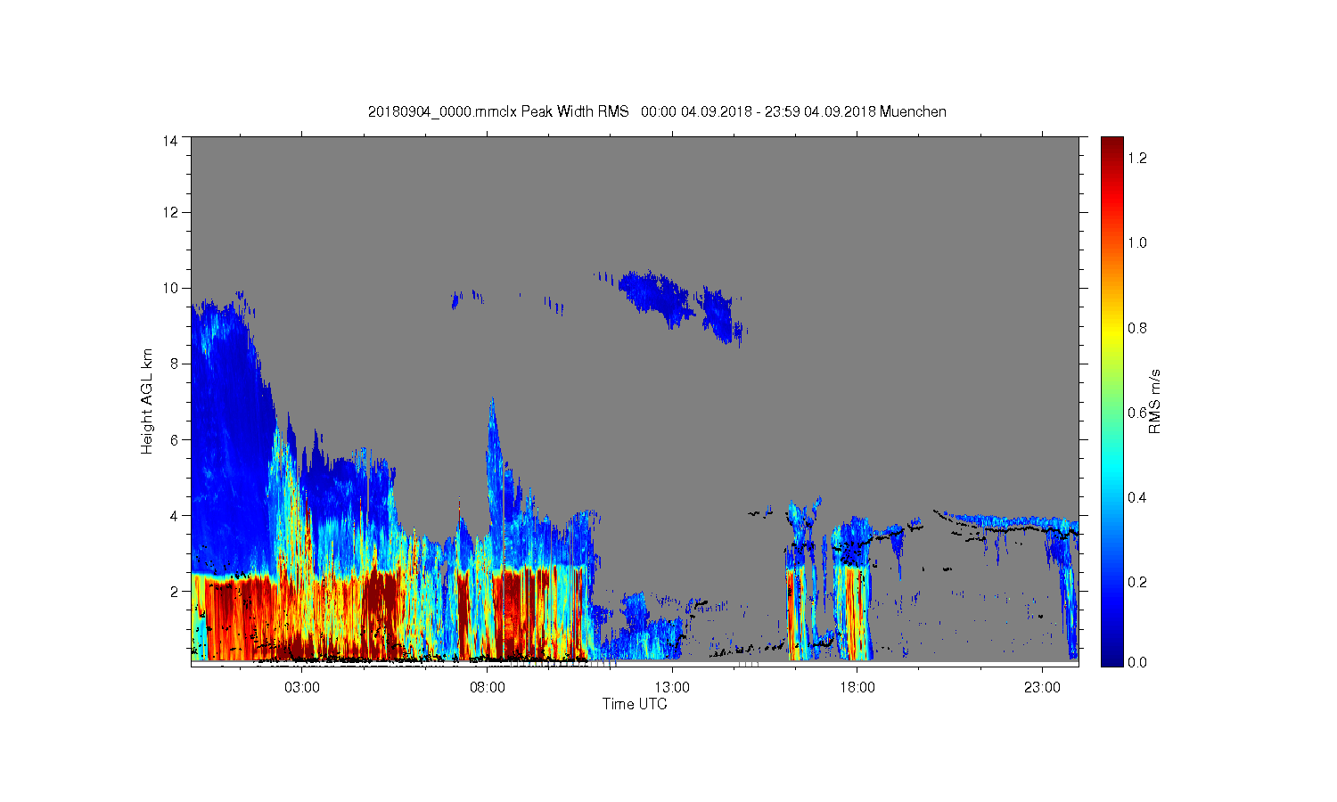Click the 23:00 time axis label

coord(1043,688)
